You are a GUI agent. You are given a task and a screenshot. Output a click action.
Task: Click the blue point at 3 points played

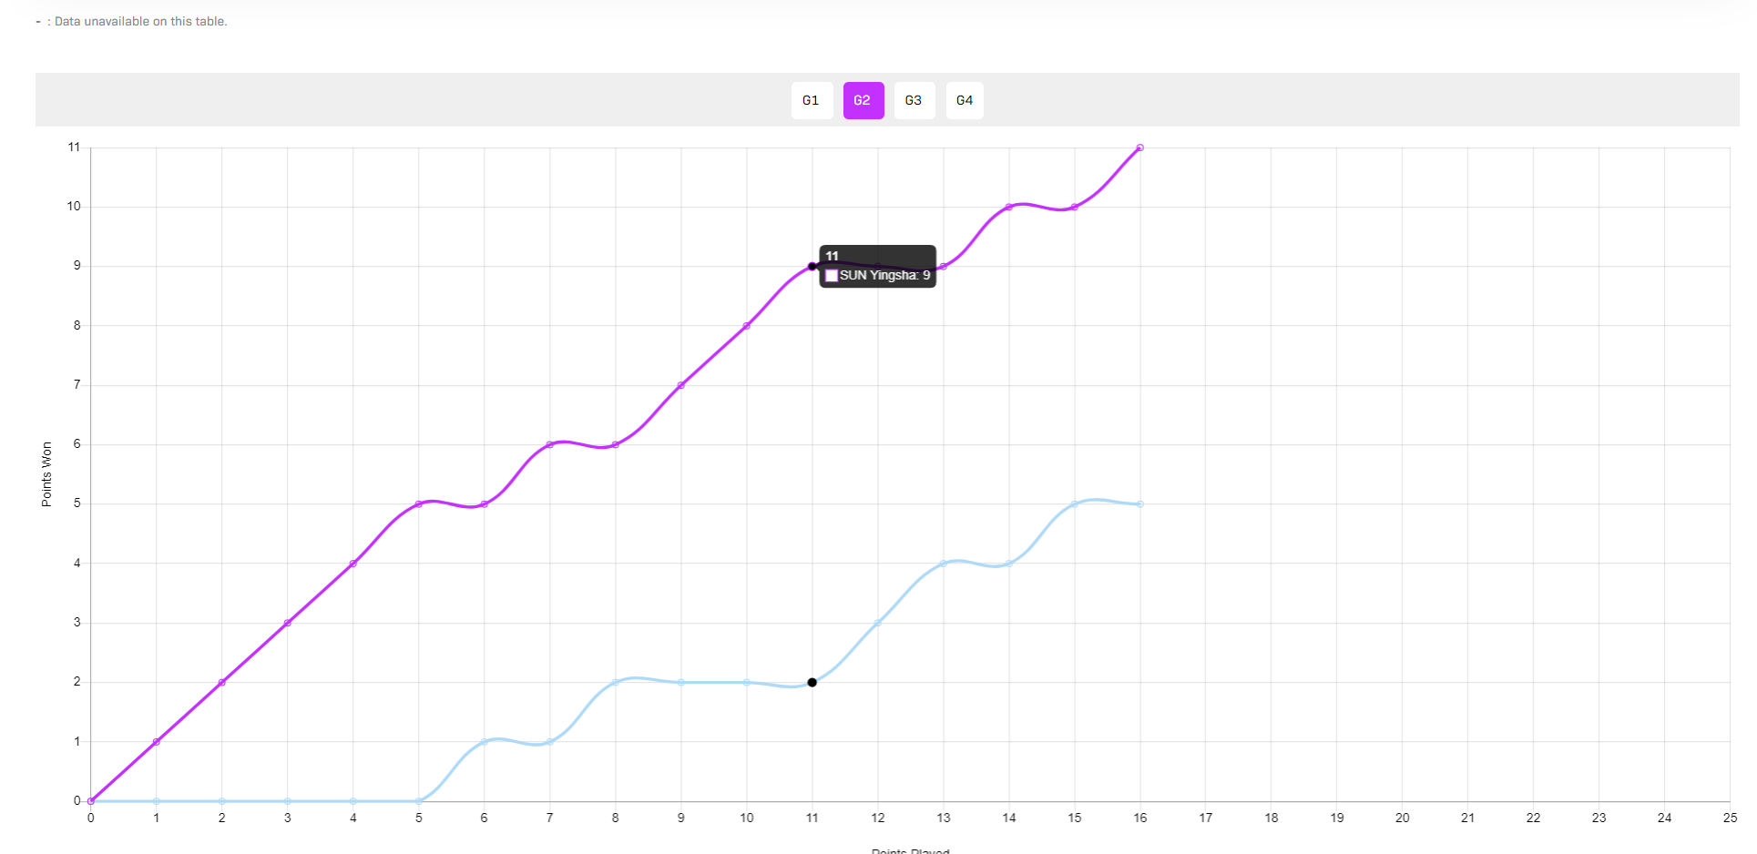(287, 801)
